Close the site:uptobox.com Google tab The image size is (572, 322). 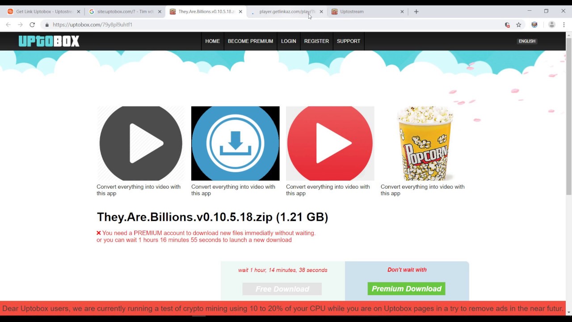tap(160, 12)
